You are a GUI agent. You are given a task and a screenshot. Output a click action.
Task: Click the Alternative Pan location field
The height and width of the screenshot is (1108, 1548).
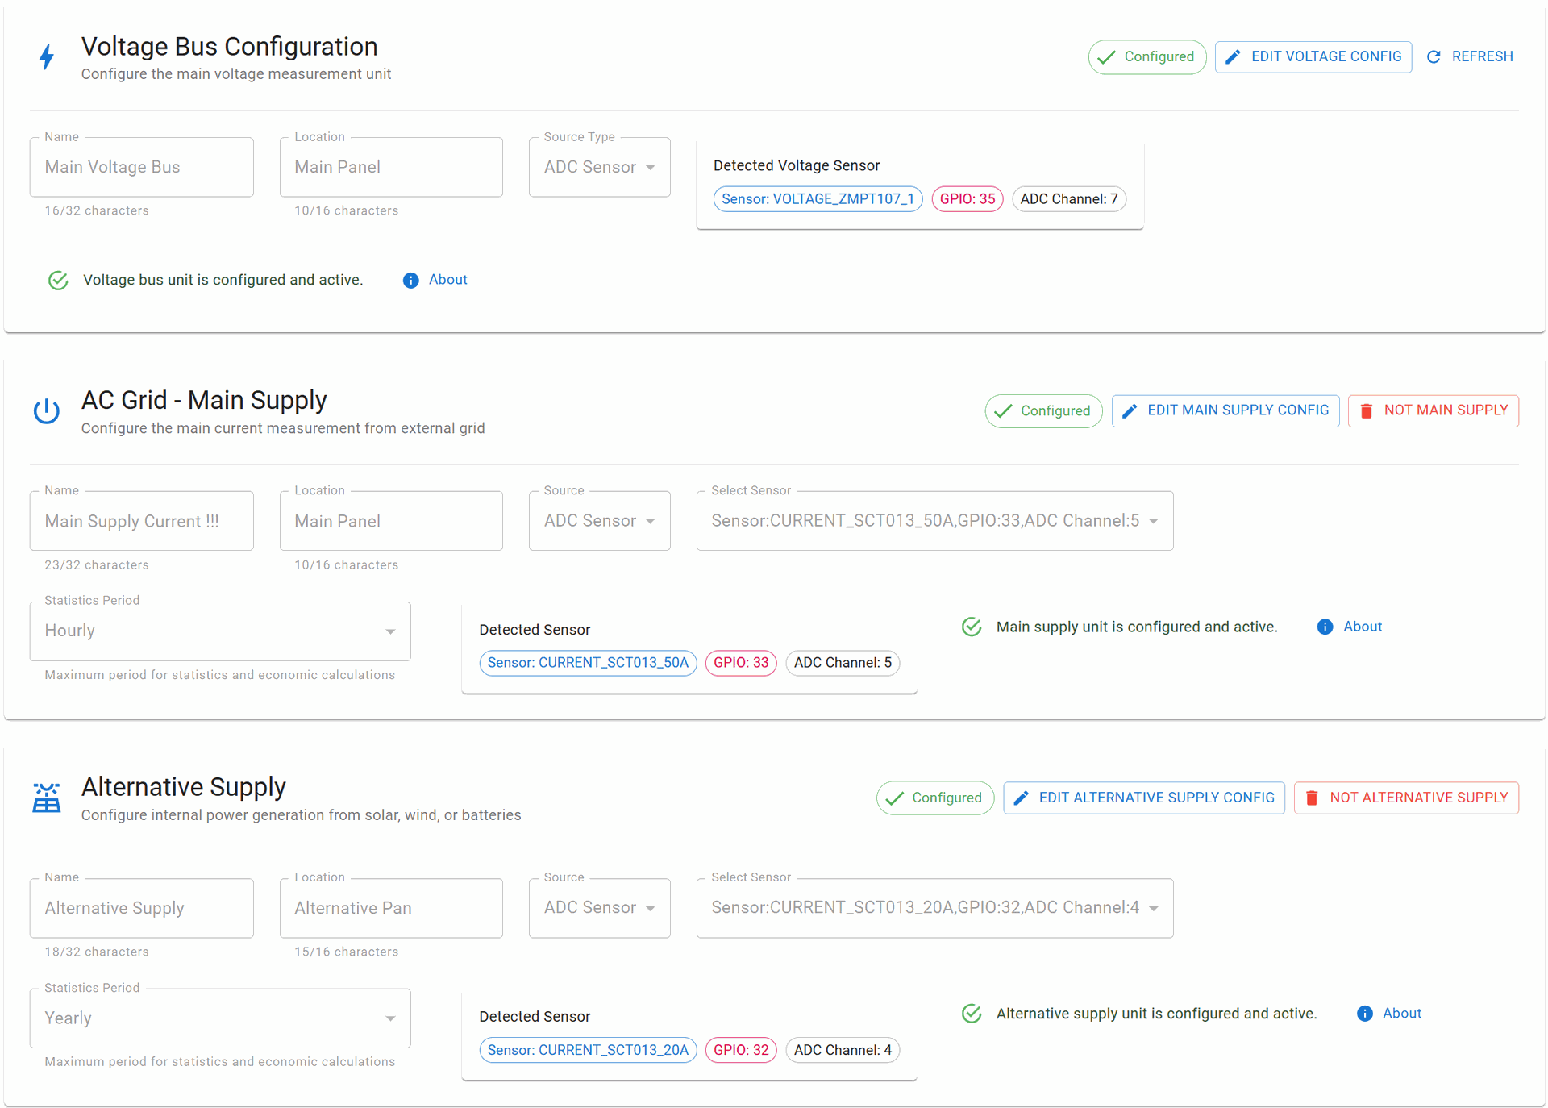coord(391,908)
